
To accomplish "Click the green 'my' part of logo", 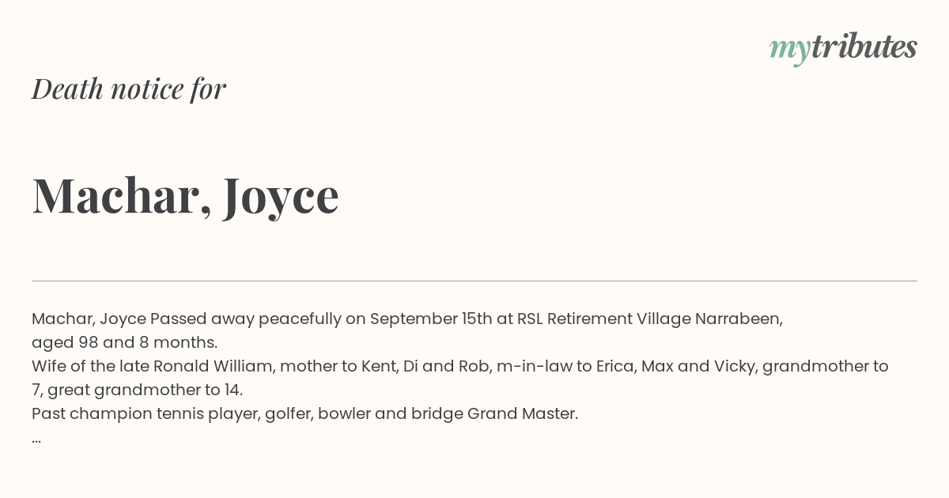I will point(790,50).
